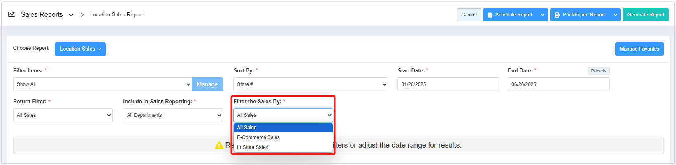The image size is (676, 165).
Task: Click the Manage Favorites button
Action: point(639,49)
